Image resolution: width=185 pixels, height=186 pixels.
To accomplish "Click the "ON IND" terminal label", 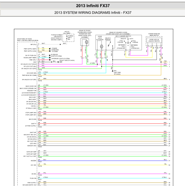I will point(34,174).
